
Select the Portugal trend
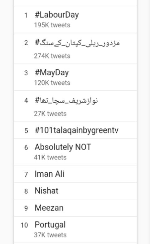(x=75, y=230)
